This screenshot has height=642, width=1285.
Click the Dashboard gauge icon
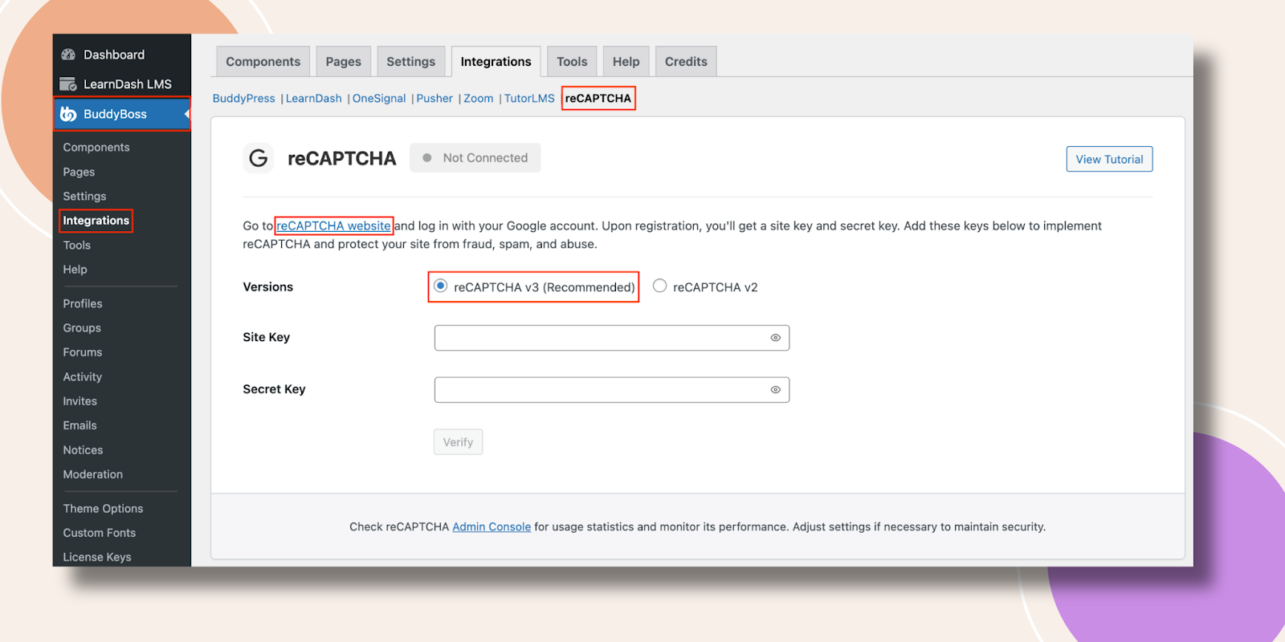(x=68, y=55)
